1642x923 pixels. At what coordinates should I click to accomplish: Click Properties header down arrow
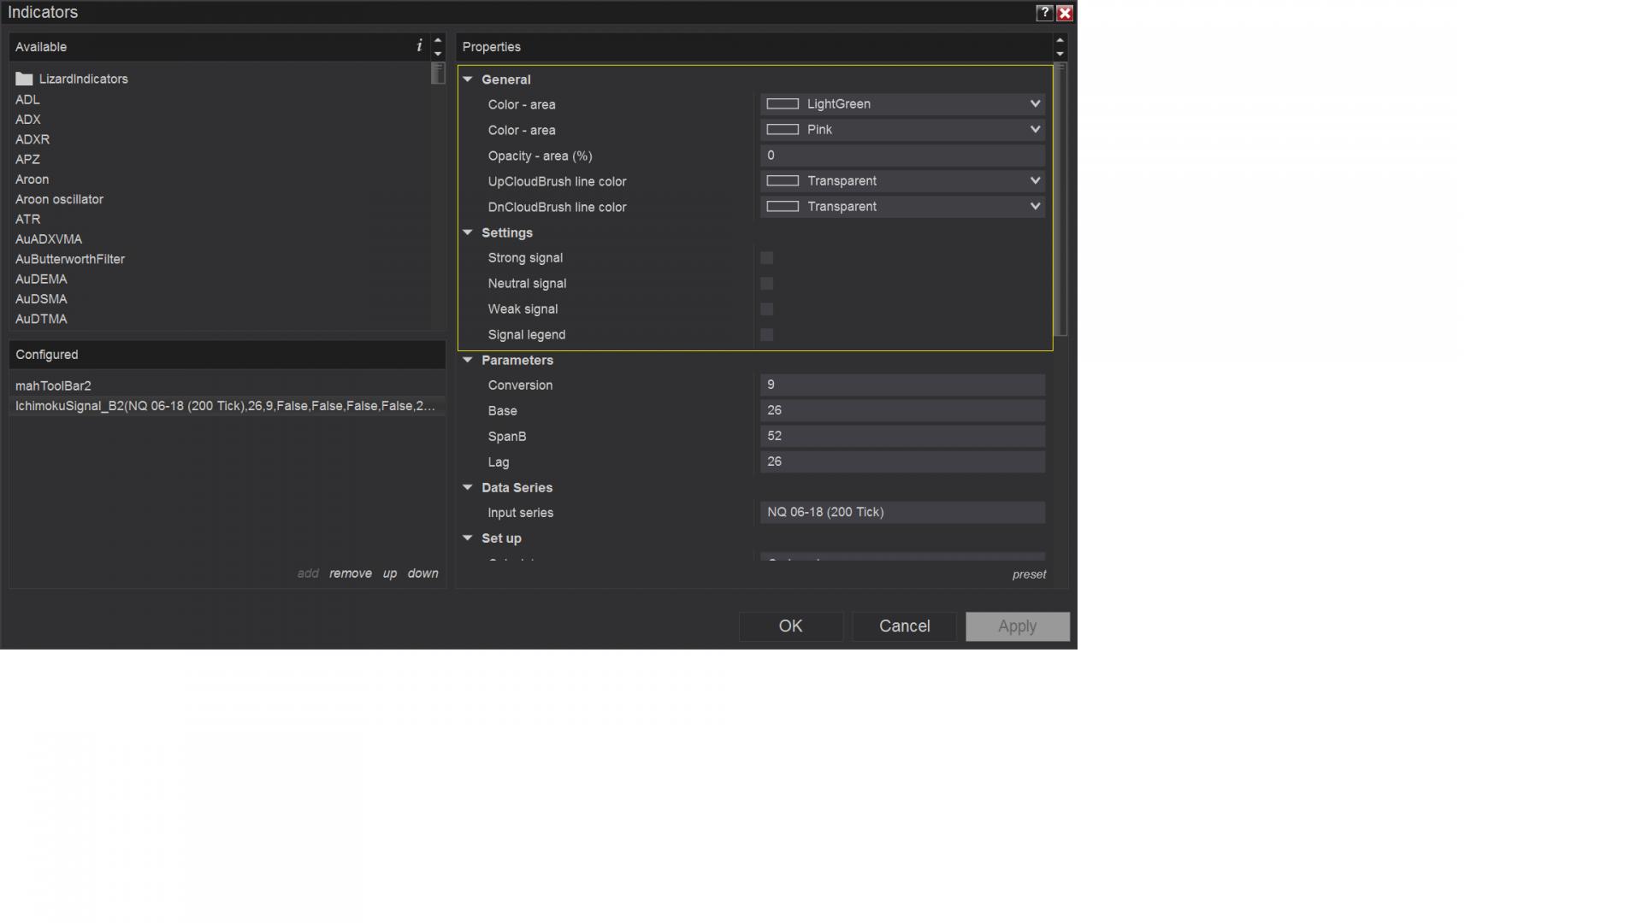coord(1060,54)
